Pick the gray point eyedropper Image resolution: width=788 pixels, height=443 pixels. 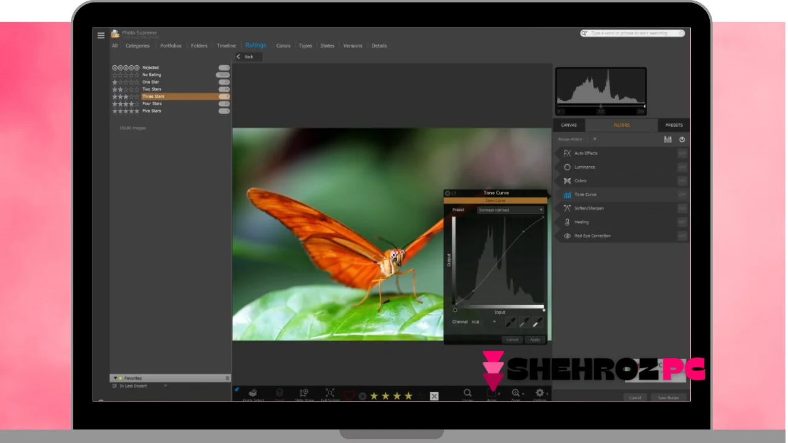click(524, 322)
